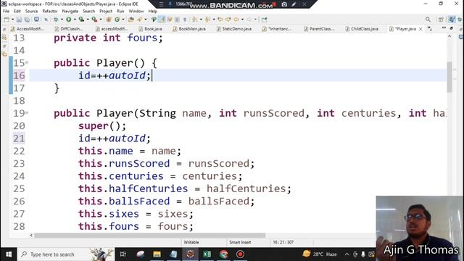This screenshot has width=464, height=261.
Task: Switch to the Book.java tab
Action: 150,29
